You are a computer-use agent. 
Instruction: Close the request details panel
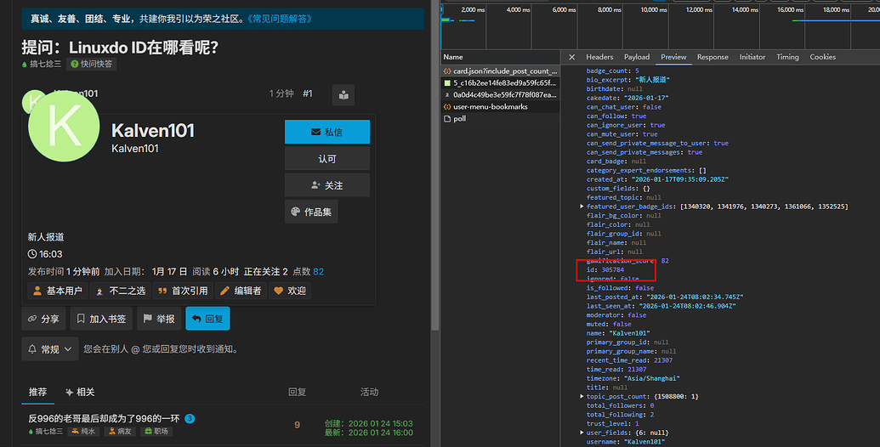[x=571, y=57]
